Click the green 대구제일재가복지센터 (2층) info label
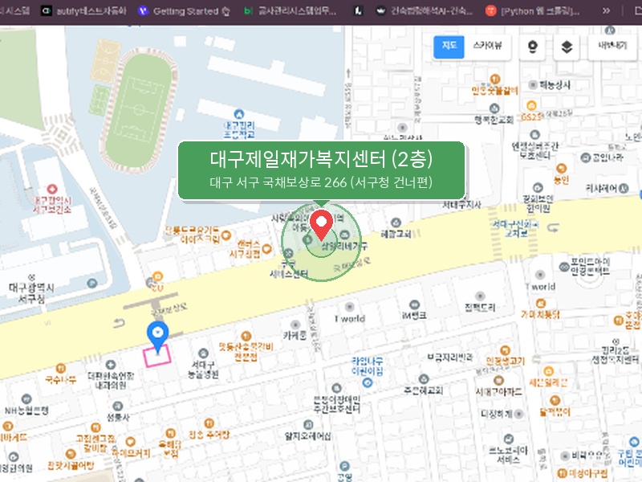Image resolution: width=642 pixels, height=482 pixels. [322, 170]
